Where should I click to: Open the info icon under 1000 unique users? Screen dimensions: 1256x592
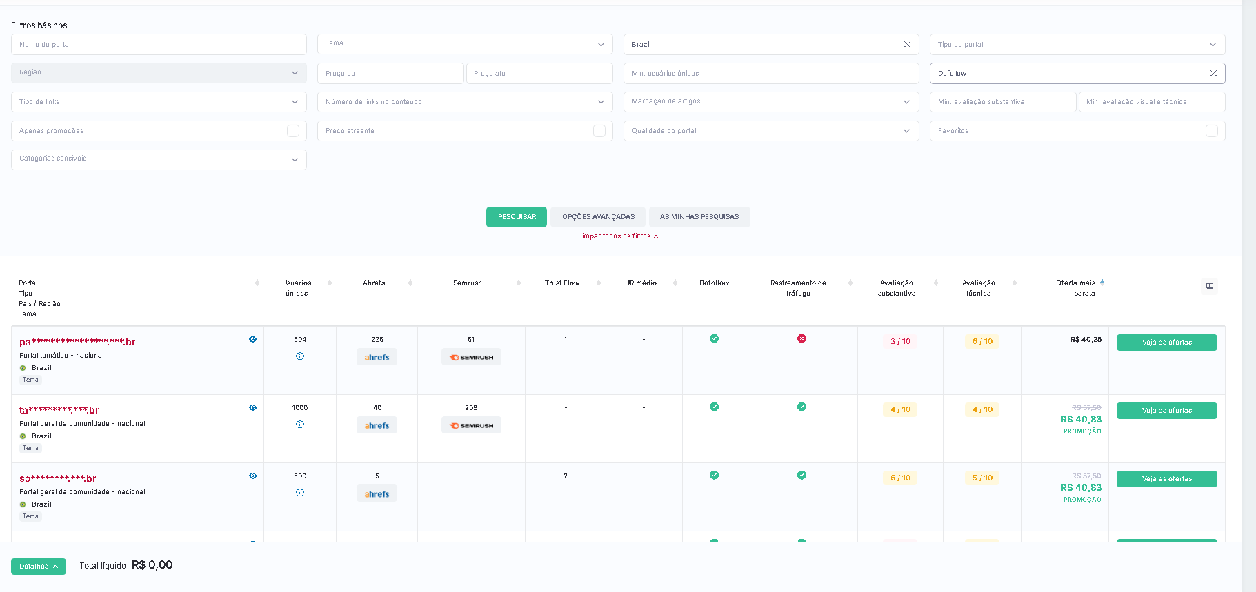(300, 425)
